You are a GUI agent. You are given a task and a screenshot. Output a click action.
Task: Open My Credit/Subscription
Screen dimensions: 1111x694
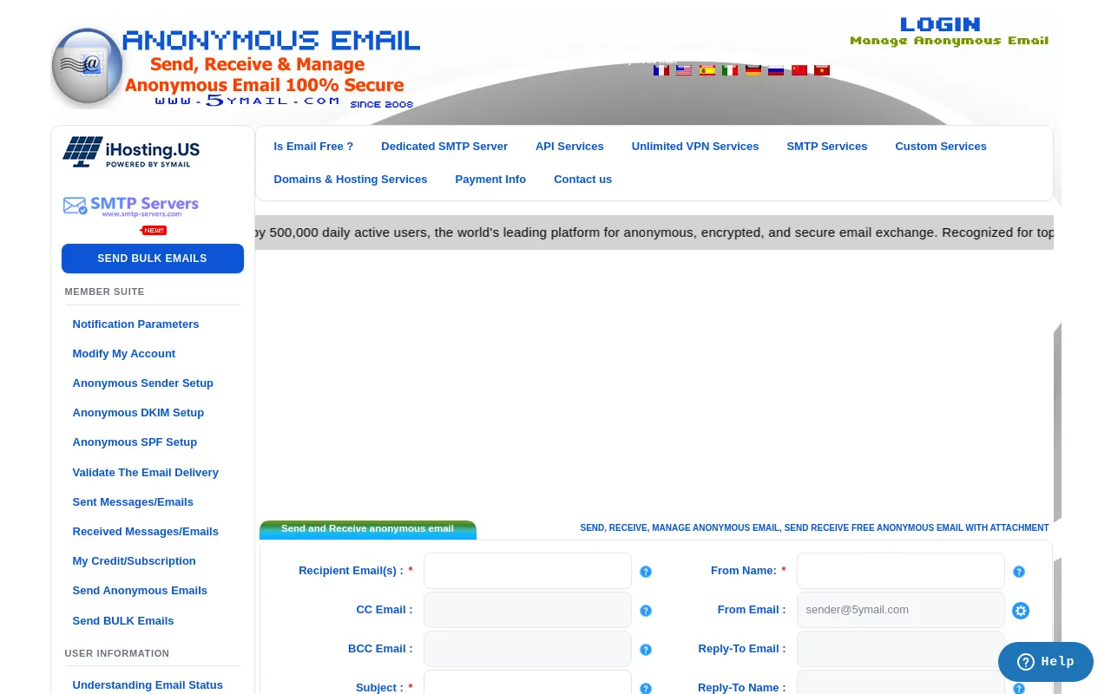(135, 561)
